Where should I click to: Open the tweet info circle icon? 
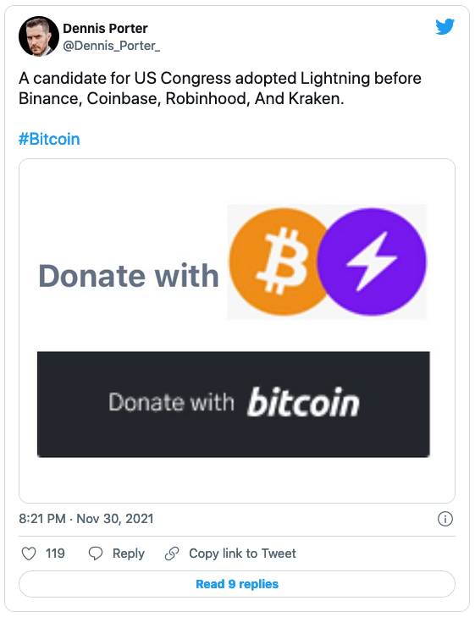(x=445, y=519)
